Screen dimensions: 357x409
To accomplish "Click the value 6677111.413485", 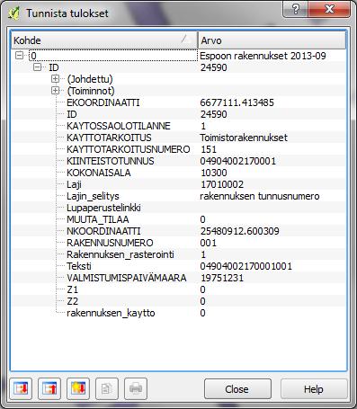I will pos(237,102).
